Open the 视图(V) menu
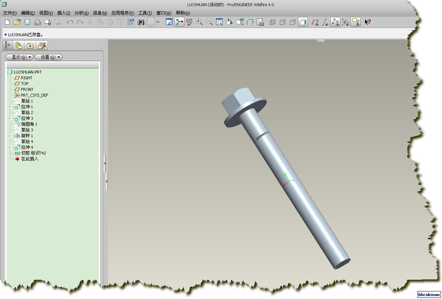Screen dimensions: 442x299 click(x=46, y=13)
